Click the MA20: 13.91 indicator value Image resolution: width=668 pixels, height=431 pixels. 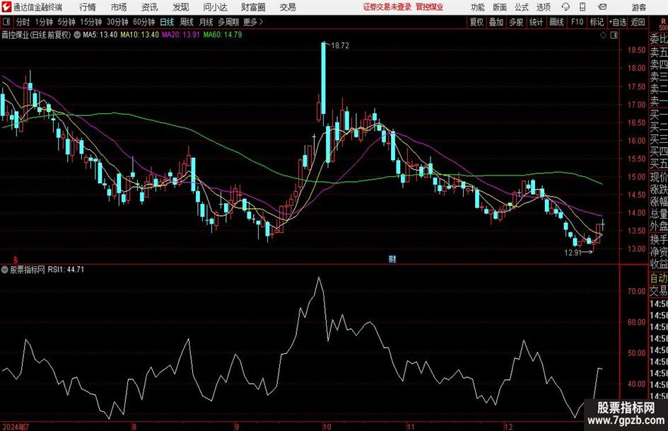pos(181,35)
